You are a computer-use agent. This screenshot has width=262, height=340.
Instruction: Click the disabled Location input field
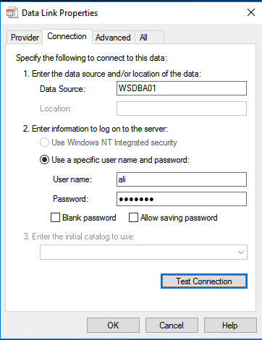click(182, 109)
